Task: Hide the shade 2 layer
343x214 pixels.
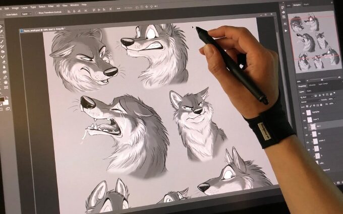Action: (x=308, y=142)
